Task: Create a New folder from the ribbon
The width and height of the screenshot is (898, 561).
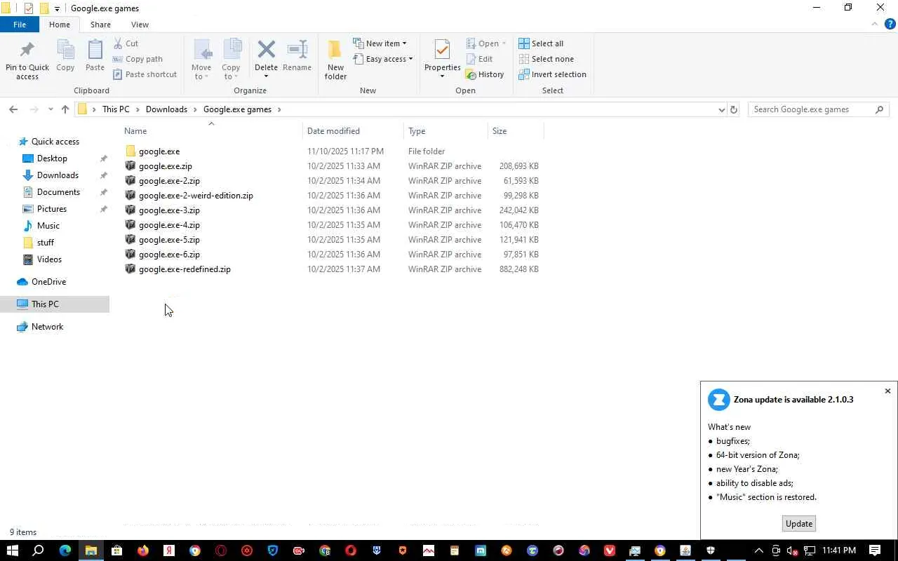Action: 335,60
